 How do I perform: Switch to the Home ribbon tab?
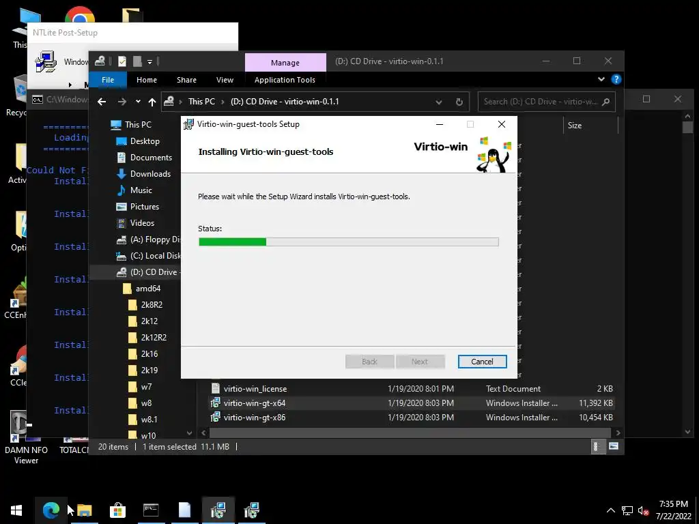click(147, 80)
